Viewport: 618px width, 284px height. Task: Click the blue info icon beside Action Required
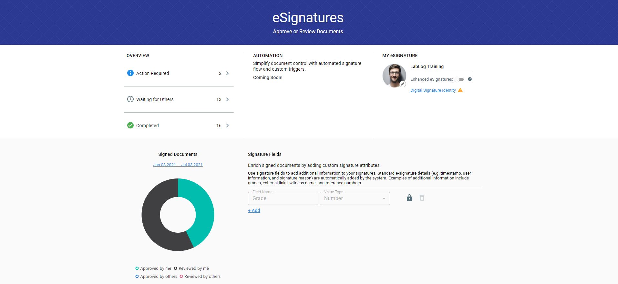pos(130,73)
